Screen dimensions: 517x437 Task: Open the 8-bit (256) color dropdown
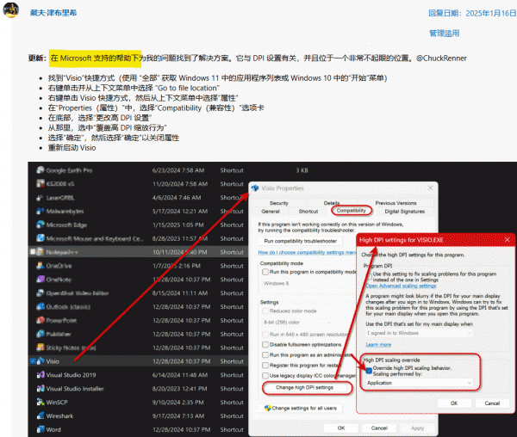[x=296, y=323]
